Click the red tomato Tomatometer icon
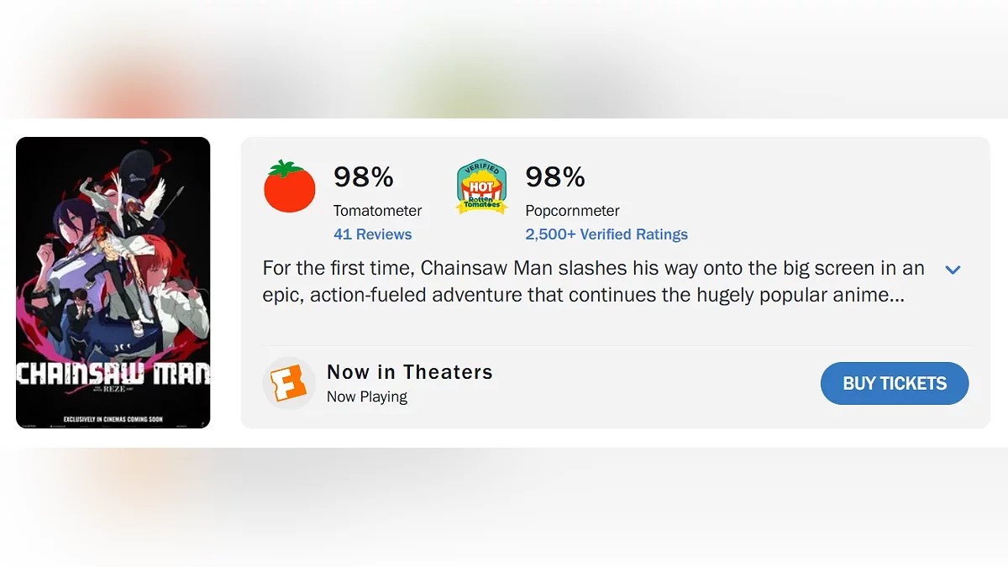This screenshot has width=1008, height=567. tap(290, 186)
